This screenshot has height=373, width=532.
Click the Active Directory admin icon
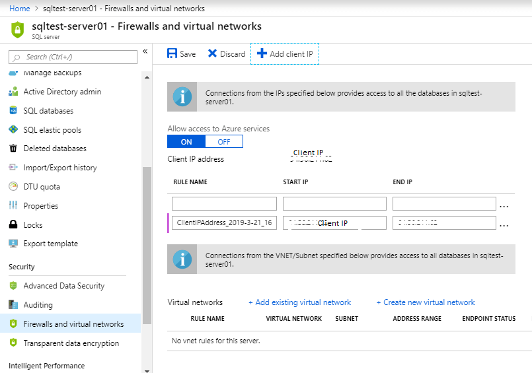(x=13, y=92)
